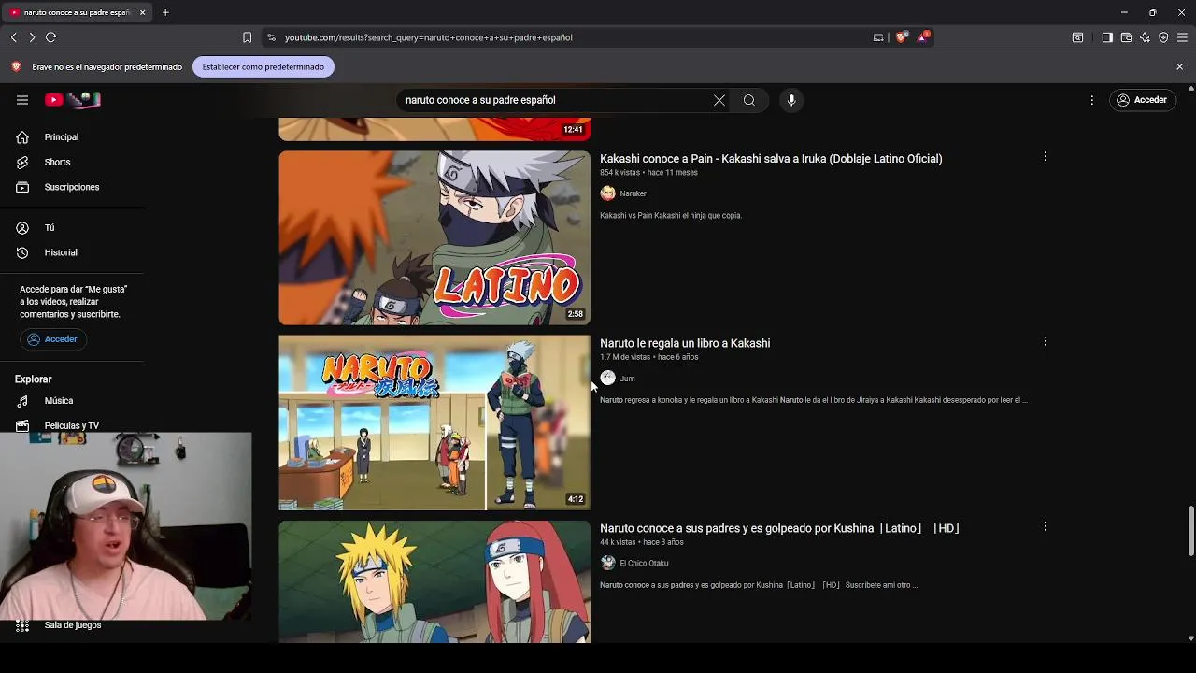Click the scrollbar down arrow
Screen dimensions: 1196x673
[x=1190, y=638]
